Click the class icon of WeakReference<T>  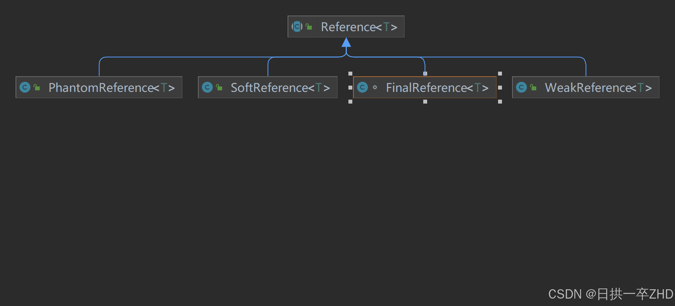click(521, 87)
